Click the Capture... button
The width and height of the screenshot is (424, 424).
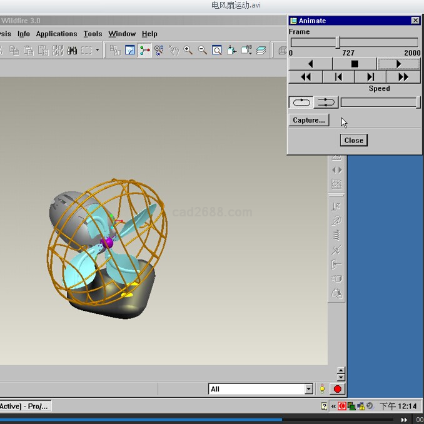click(309, 120)
